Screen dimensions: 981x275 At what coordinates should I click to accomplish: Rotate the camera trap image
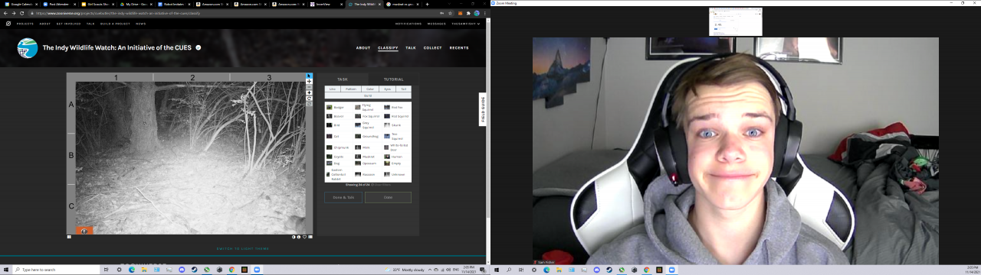[309, 99]
